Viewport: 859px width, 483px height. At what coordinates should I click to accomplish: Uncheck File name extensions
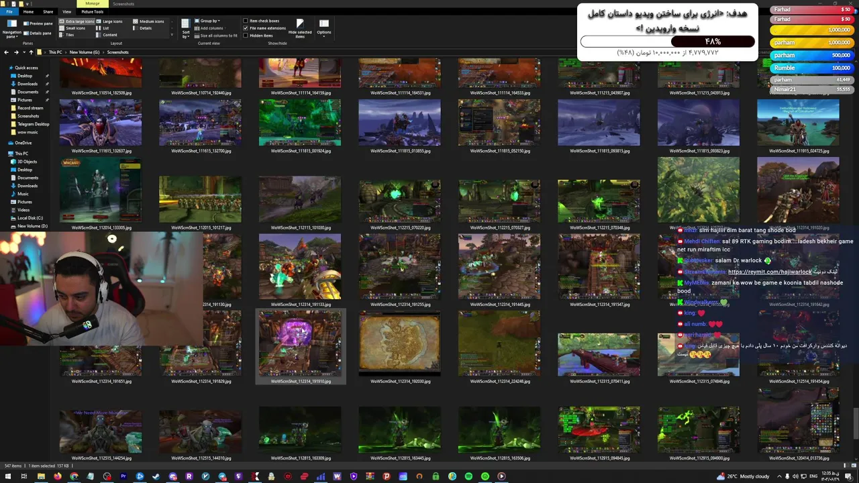264,28
